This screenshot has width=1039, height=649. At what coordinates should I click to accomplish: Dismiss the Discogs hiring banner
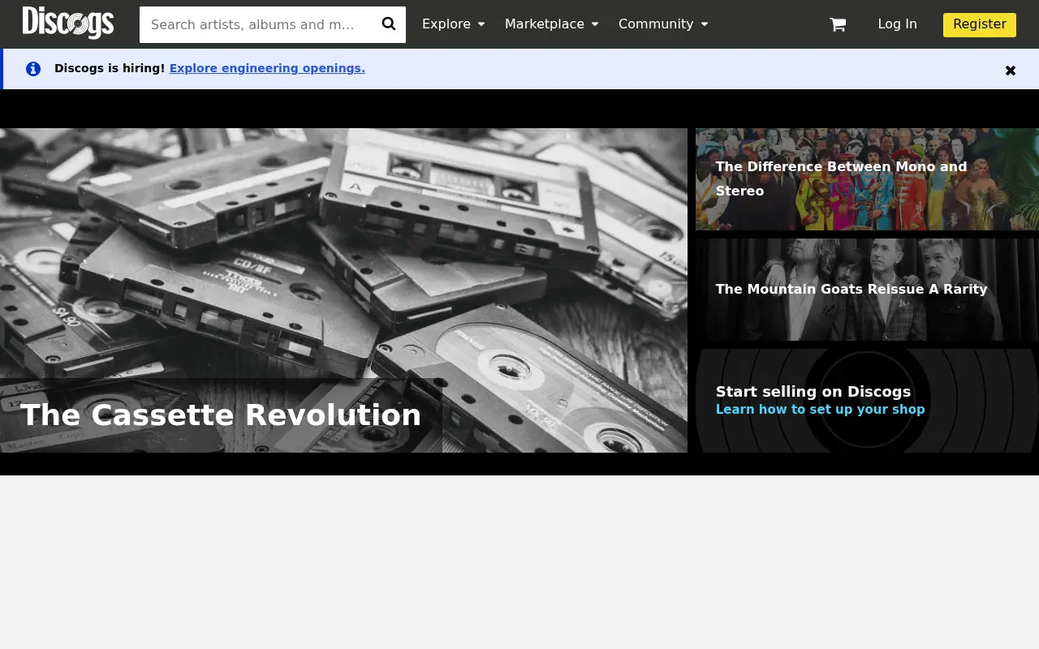pyautogui.click(x=1011, y=71)
